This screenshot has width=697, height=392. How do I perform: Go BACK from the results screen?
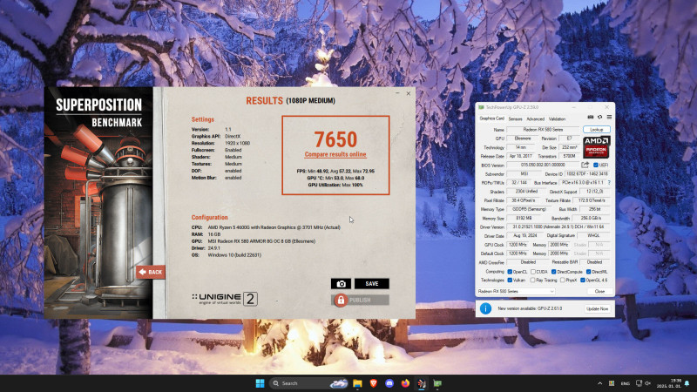pos(151,272)
